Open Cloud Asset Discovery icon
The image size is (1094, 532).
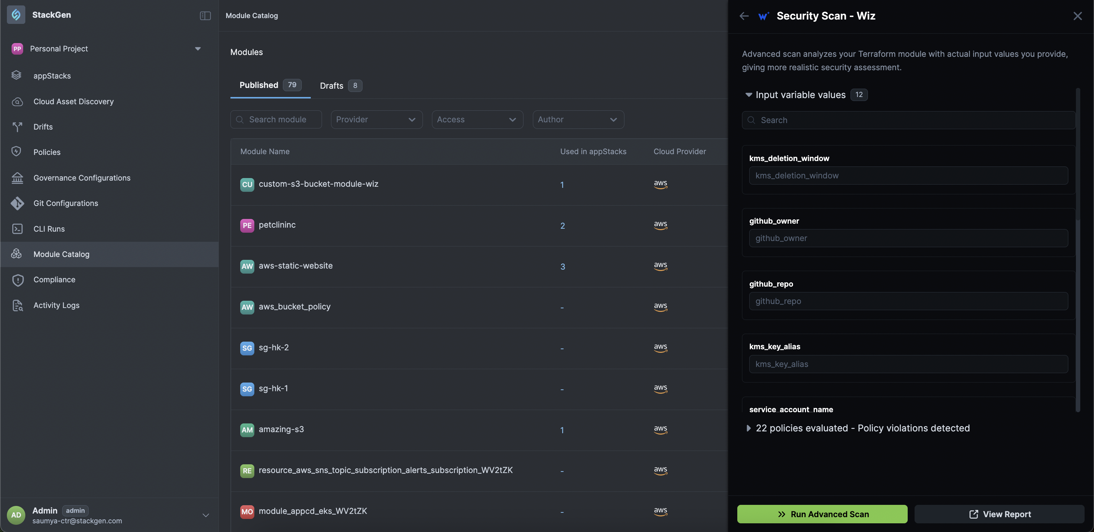[17, 102]
